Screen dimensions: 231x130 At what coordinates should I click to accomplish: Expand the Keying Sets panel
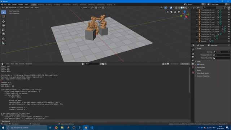(201, 68)
